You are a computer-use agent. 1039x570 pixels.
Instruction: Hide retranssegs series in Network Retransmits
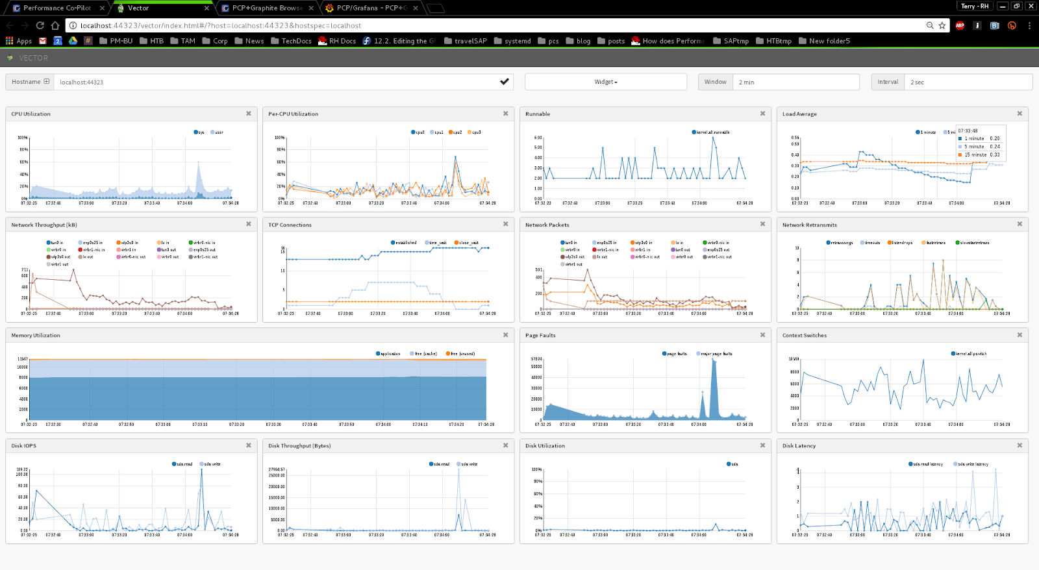click(840, 243)
